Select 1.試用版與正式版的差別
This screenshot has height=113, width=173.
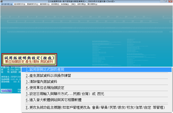click(x=96, y=70)
